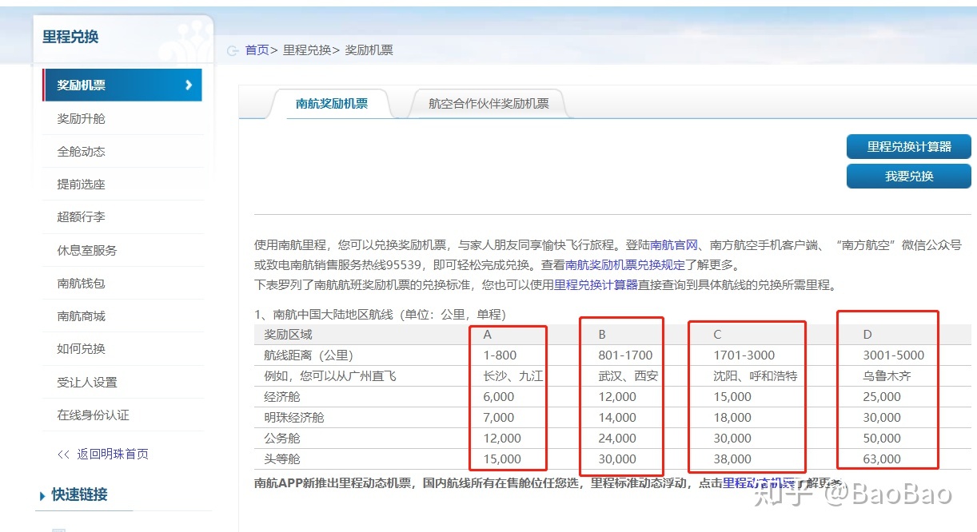Click cell 乌鲁木齐
The width and height of the screenshot is (977, 532).
[x=887, y=375]
